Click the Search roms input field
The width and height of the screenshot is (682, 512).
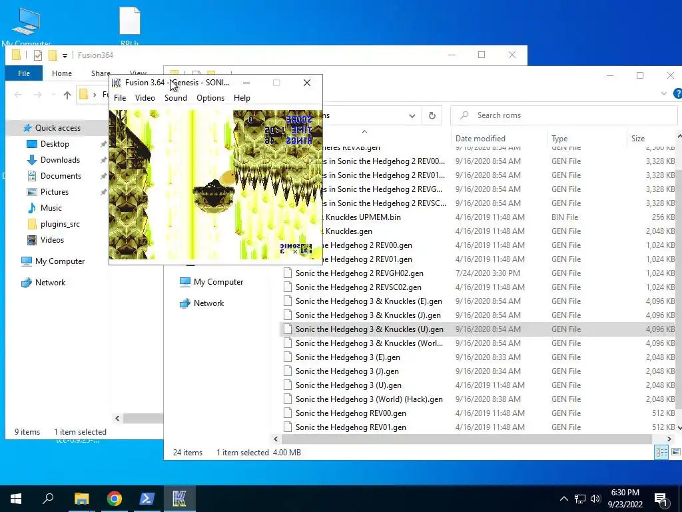point(563,115)
